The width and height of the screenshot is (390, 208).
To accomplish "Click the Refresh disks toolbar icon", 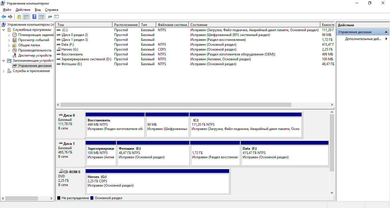I will pyautogui.click(x=50, y=17).
